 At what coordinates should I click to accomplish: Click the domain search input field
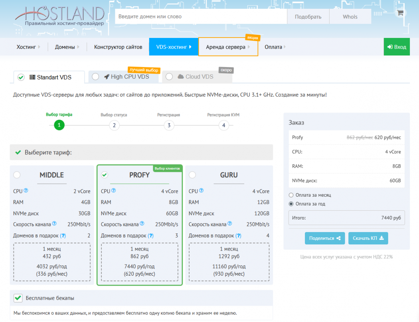(201, 17)
